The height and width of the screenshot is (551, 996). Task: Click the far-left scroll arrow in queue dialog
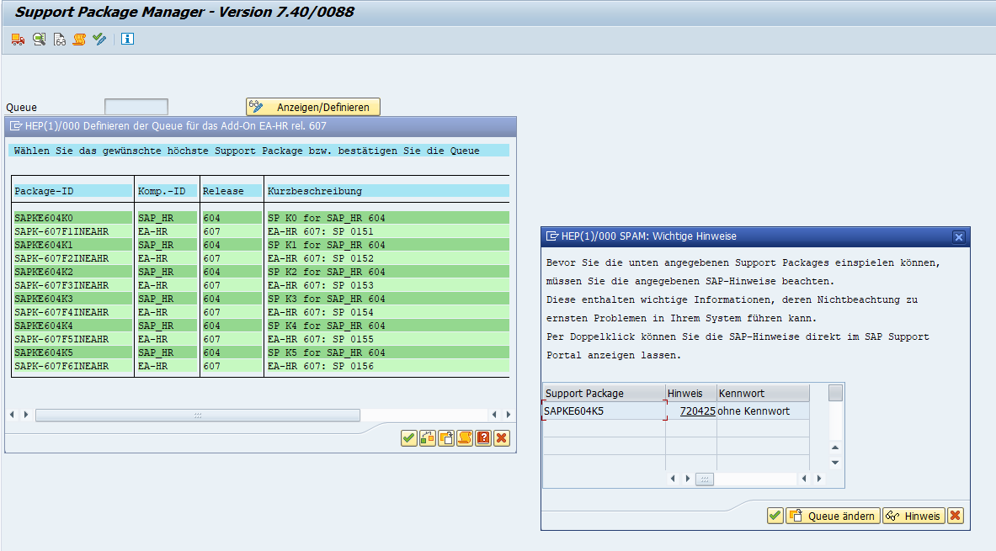click(x=12, y=415)
